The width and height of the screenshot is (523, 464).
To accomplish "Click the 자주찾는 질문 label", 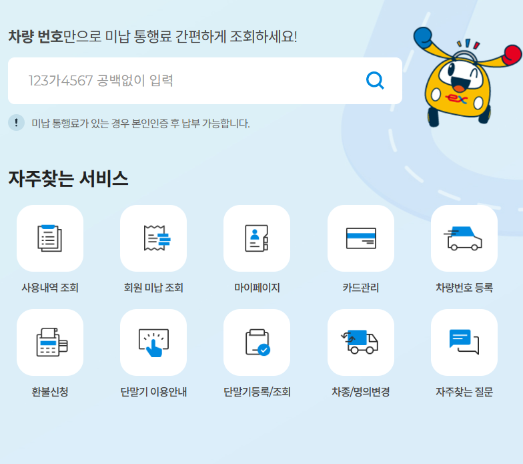I will tap(464, 392).
